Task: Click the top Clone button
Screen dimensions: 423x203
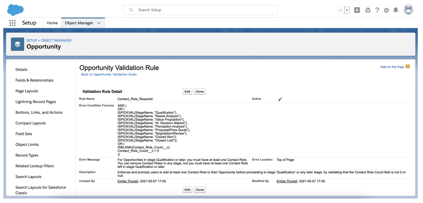Action: [x=200, y=92]
